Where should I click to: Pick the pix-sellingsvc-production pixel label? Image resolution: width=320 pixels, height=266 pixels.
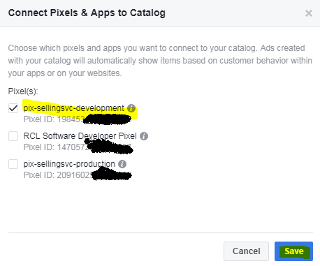tap(69, 164)
